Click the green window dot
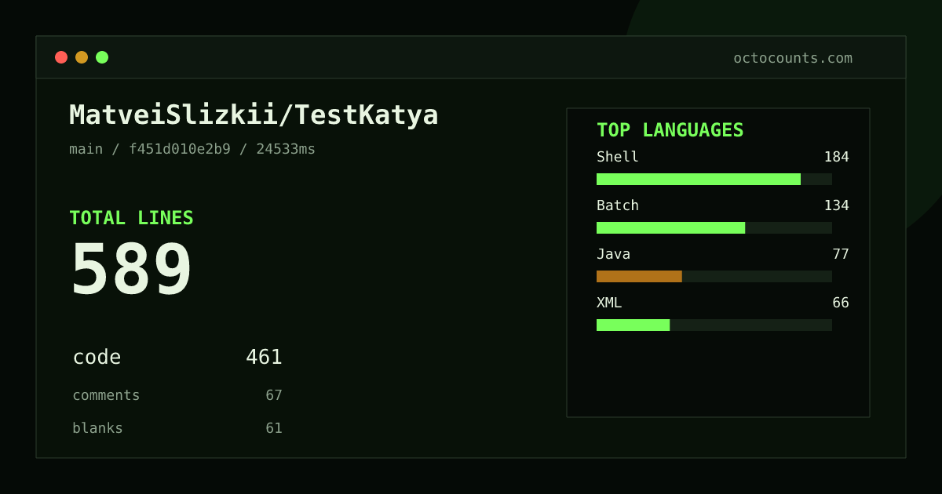Image resolution: width=942 pixels, height=494 pixels. coord(102,57)
